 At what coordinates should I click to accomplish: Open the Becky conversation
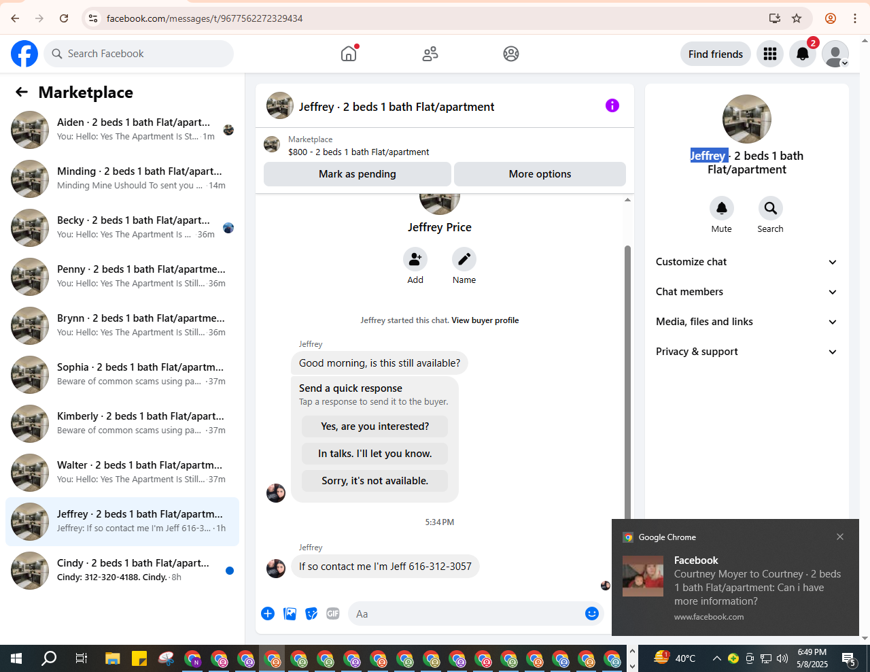pyautogui.click(x=122, y=227)
